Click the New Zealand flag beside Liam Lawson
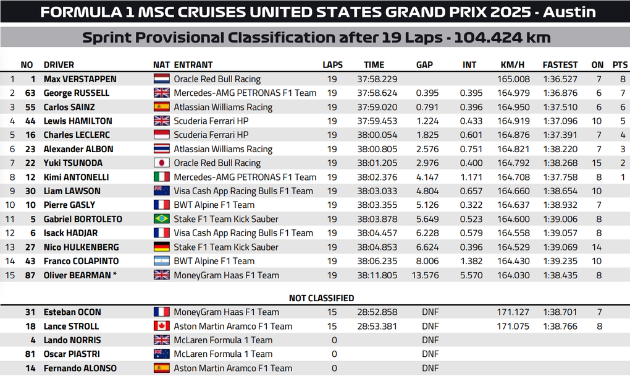Viewport: 630px width, 376px height. click(x=161, y=191)
